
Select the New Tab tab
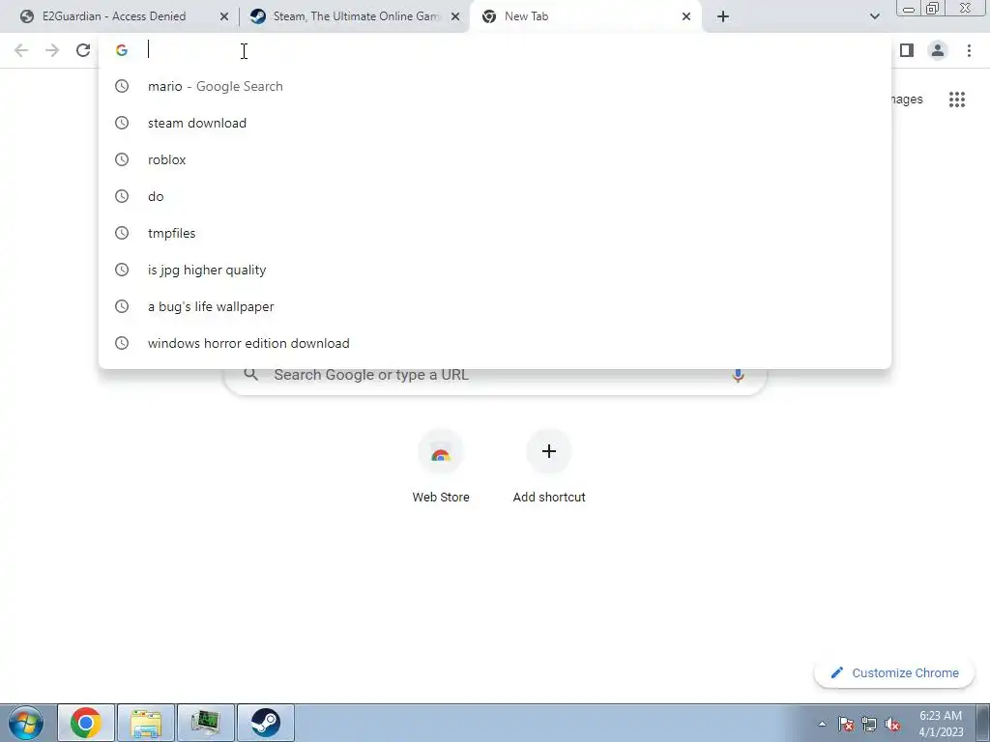[x=584, y=16]
